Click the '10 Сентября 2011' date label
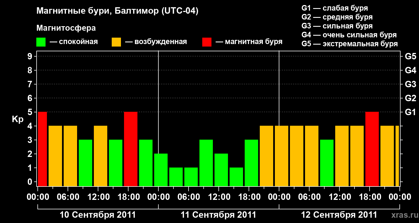The image size is (419, 223). 98,215
